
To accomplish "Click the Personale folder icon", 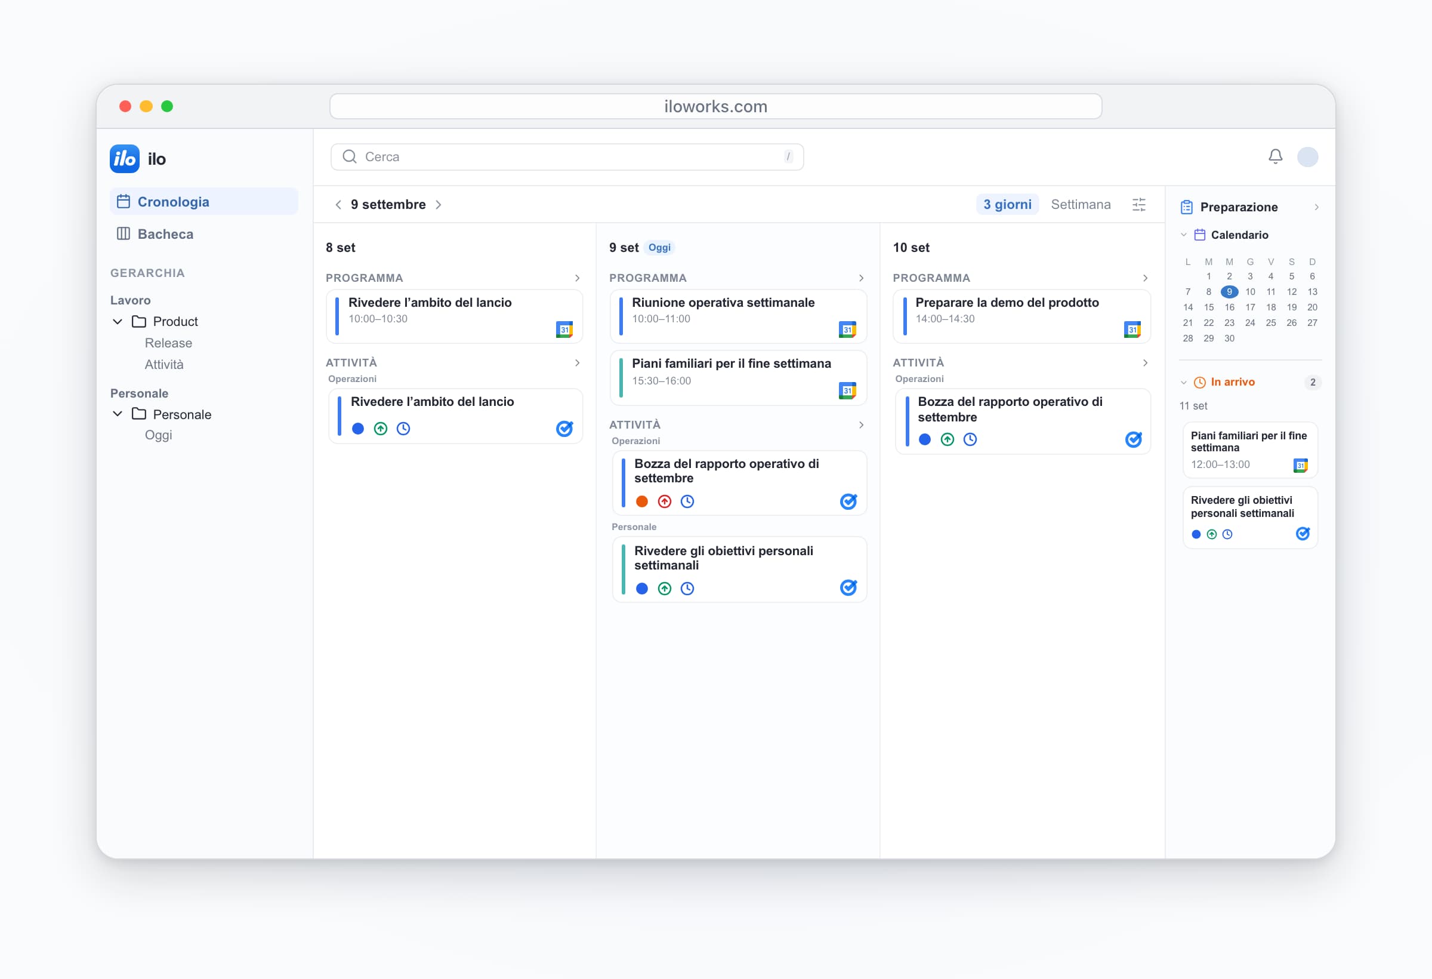I will (x=139, y=414).
